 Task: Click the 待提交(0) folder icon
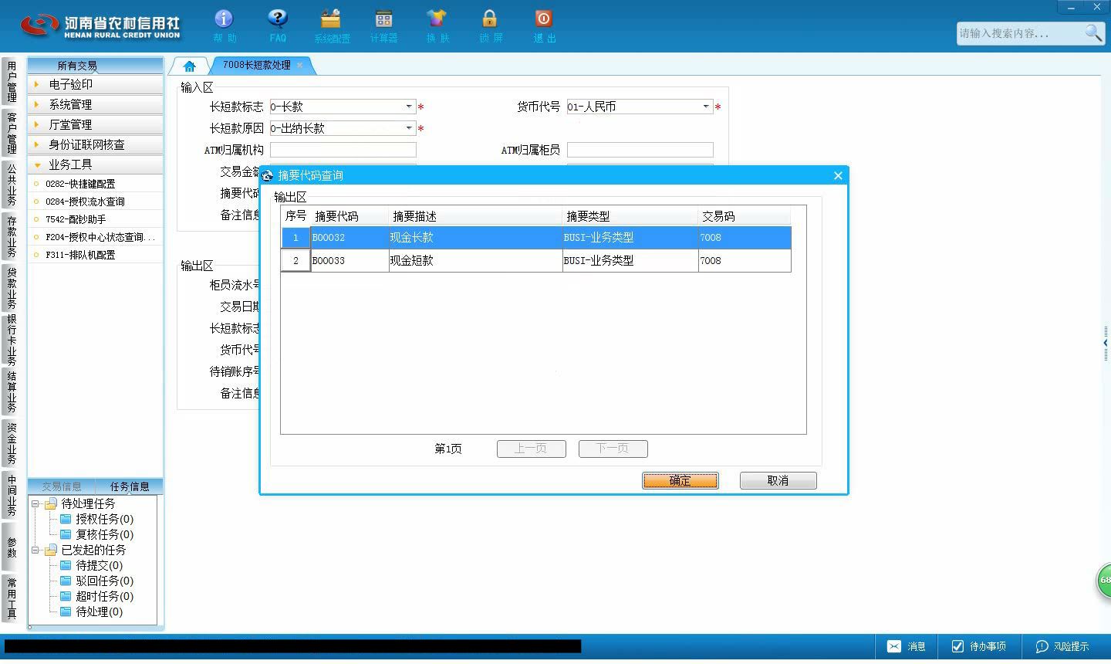(x=66, y=565)
